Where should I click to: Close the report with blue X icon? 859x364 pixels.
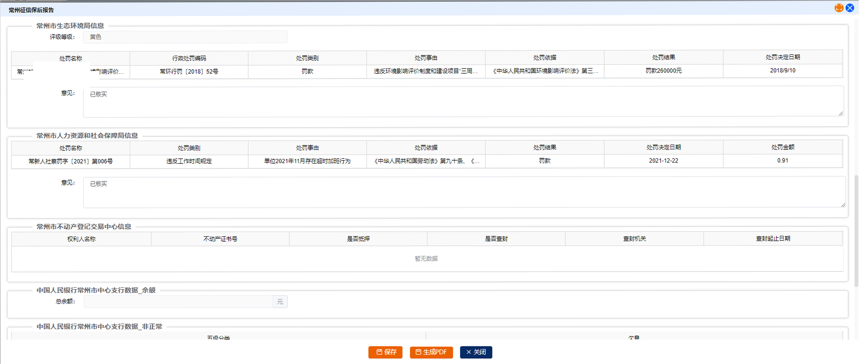(x=850, y=8)
